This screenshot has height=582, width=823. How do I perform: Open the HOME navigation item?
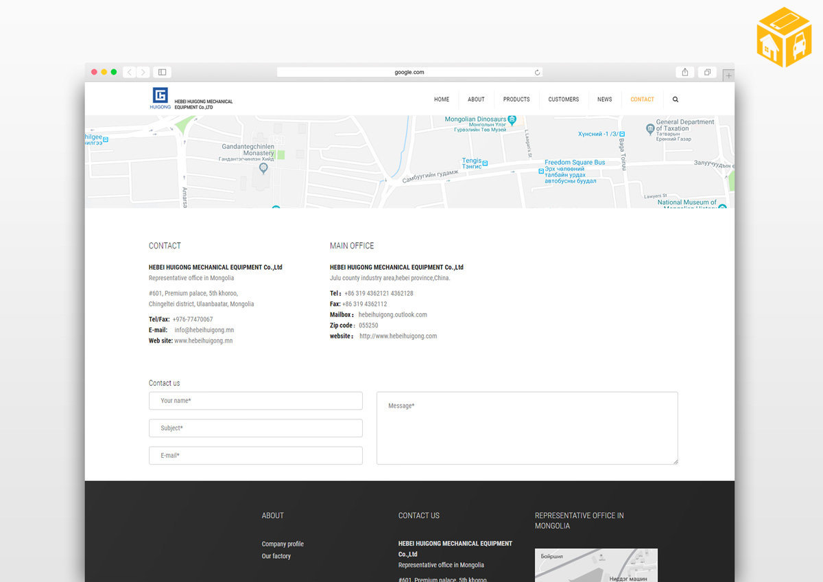click(442, 100)
